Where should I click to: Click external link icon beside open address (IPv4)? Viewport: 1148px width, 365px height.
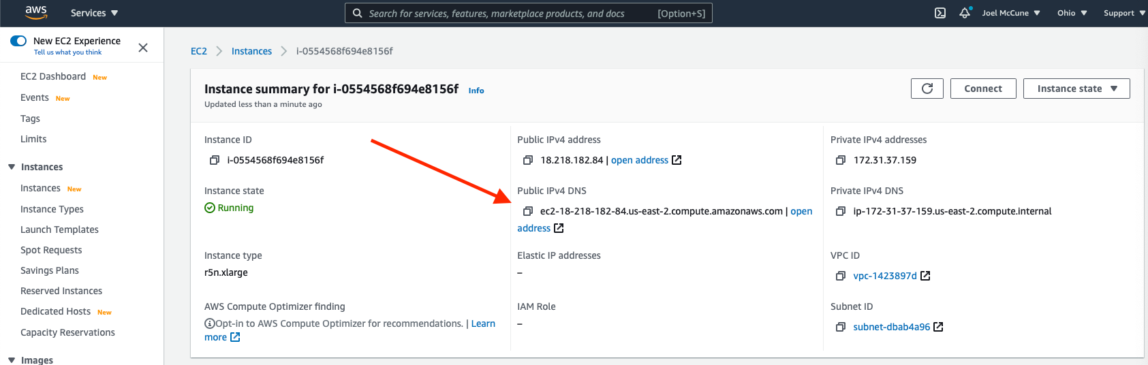pyautogui.click(x=677, y=160)
